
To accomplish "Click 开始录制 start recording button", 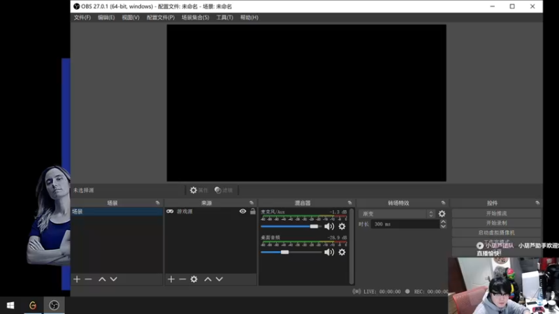I will (x=496, y=223).
